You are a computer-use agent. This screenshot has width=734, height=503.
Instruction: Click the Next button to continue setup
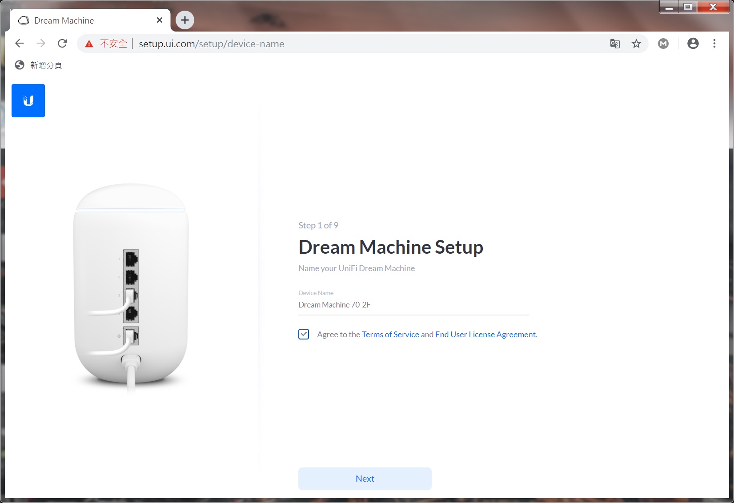tap(365, 479)
